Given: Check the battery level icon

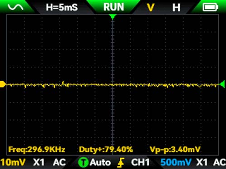Looking at the screenshot, I should (x=210, y=7).
